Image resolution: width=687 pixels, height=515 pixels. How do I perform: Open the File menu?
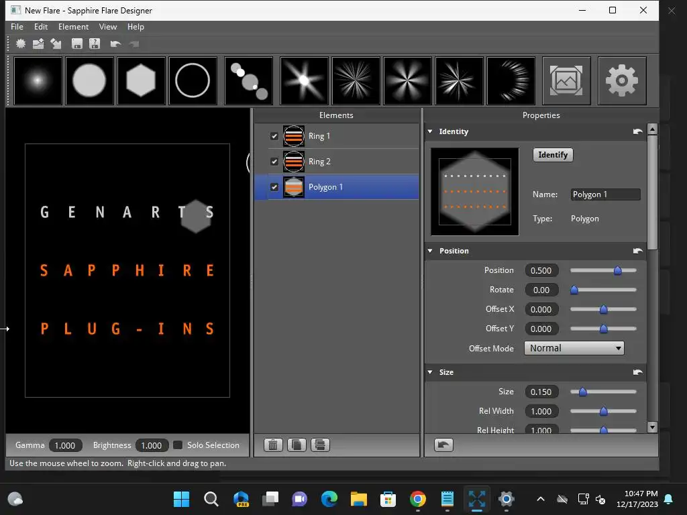coord(17,27)
